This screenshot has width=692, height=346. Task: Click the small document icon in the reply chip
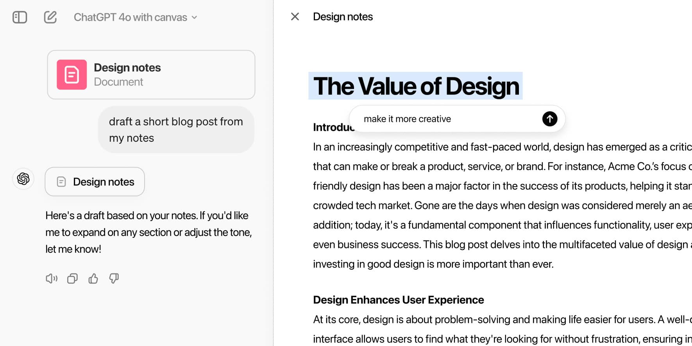pyautogui.click(x=61, y=182)
